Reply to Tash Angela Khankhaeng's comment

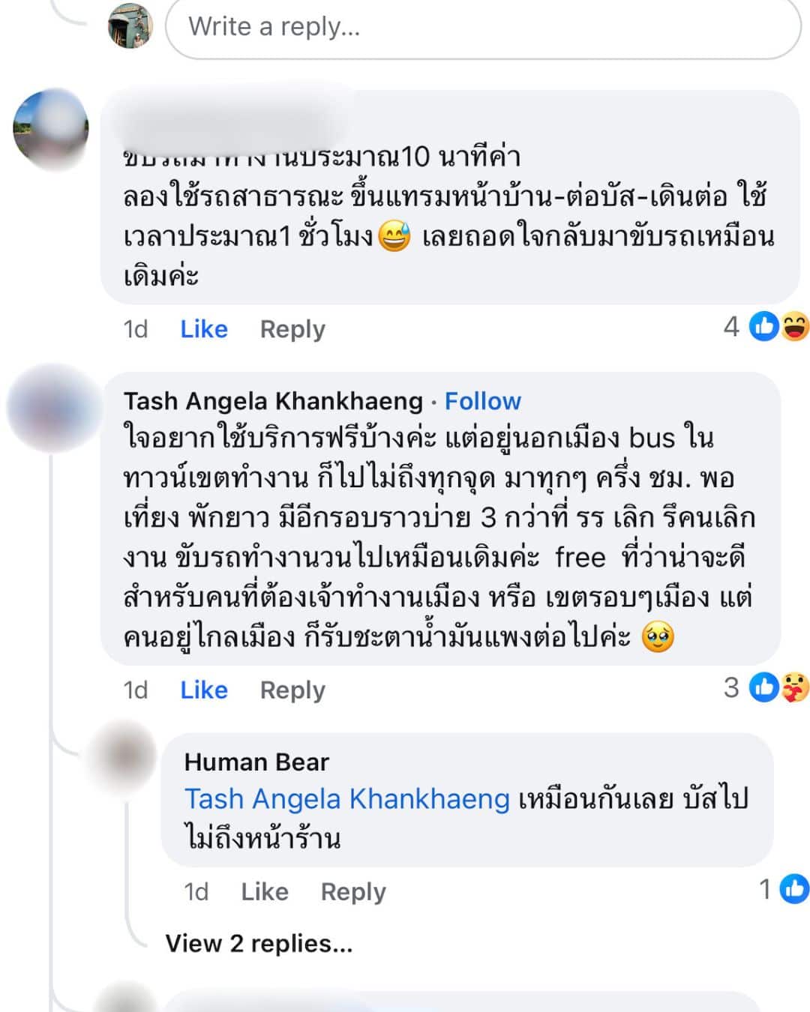292,690
